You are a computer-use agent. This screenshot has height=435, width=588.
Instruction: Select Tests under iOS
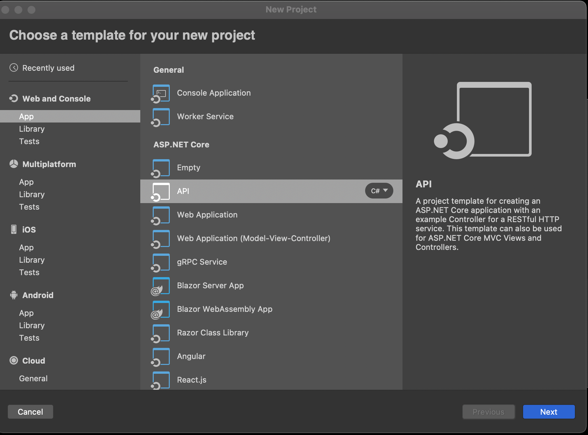pos(29,272)
